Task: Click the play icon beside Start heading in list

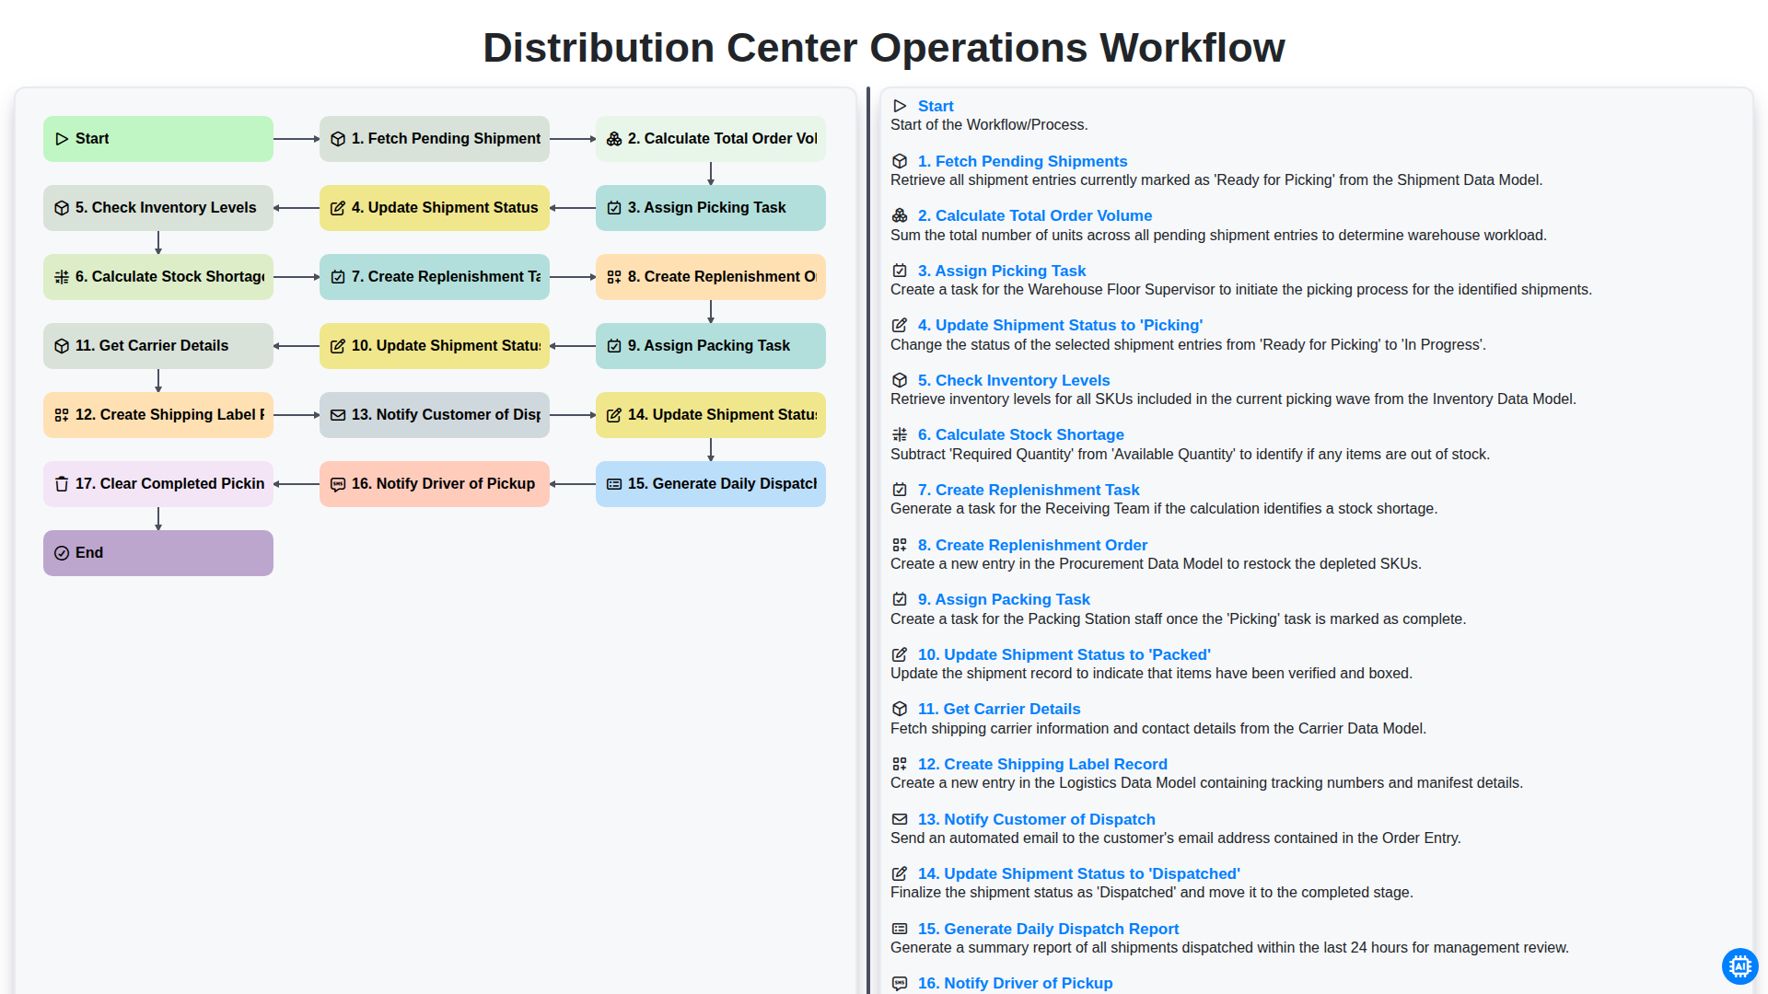Action: [x=900, y=107]
